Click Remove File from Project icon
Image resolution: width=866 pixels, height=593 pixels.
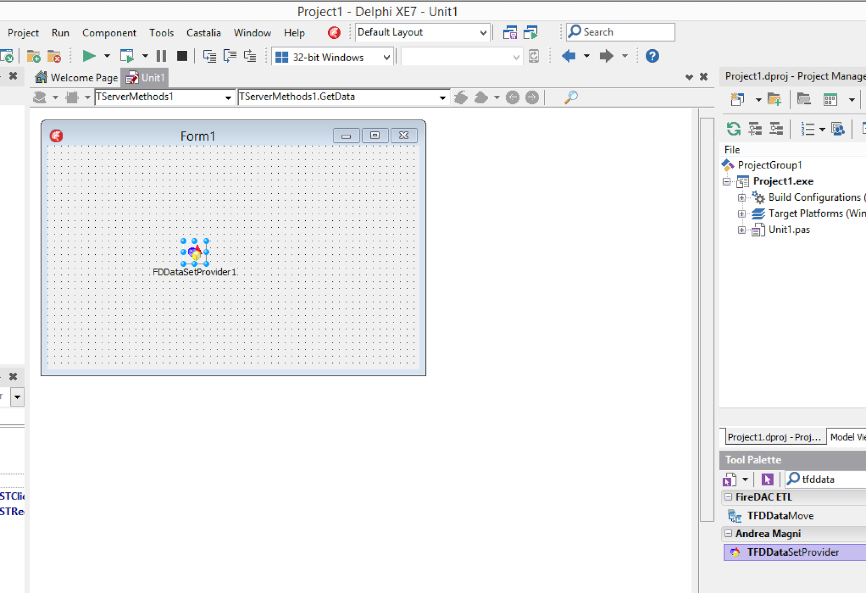coord(54,56)
